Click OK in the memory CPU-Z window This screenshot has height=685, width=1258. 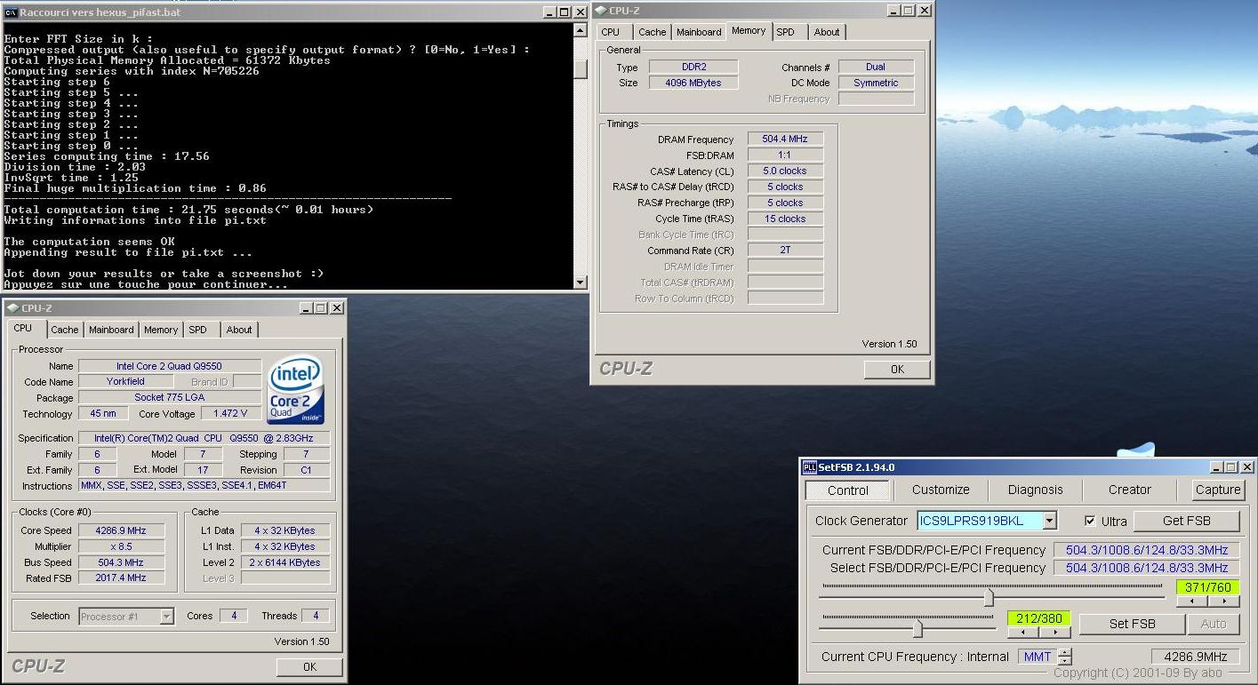(x=897, y=370)
